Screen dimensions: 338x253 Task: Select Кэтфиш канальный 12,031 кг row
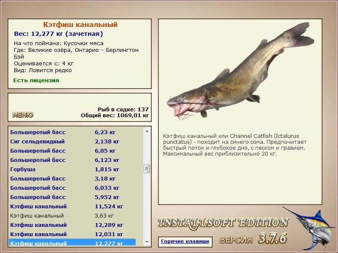pos(72,234)
